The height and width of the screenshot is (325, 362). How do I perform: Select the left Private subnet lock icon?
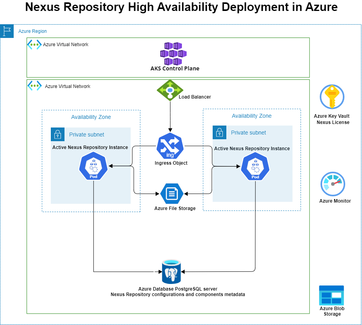[x=57, y=134]
